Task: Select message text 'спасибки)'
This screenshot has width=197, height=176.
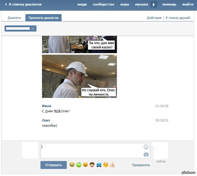Action: (x=50, y=125)
